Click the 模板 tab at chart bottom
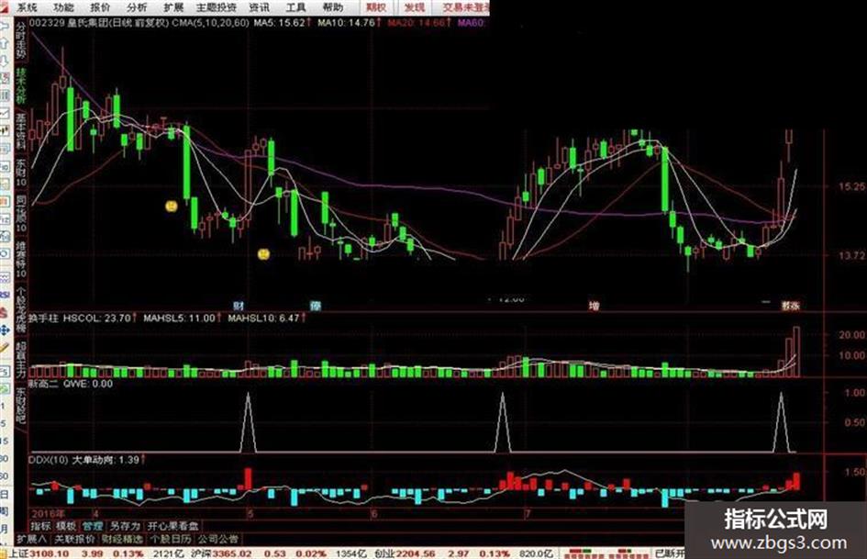The height and width of the screenshot is (559, 867). [x=66, y=526]
